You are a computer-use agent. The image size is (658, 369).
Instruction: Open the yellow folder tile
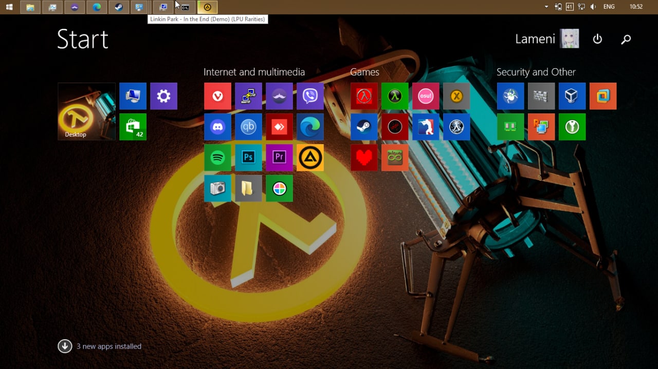pos(248,188)
